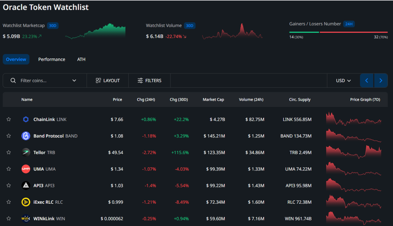393x226 pixels.
Task: Open the USD currency dropdown
Action: (343, 80)
